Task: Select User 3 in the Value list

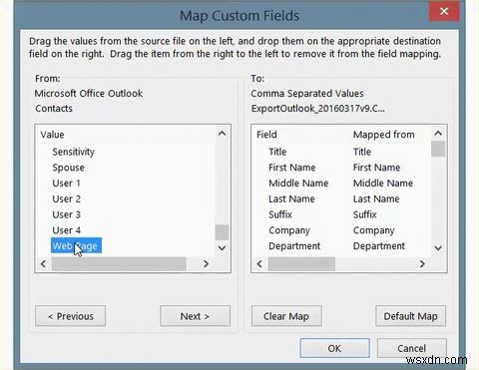Action: pyautogui.click(x=66, y=214)
